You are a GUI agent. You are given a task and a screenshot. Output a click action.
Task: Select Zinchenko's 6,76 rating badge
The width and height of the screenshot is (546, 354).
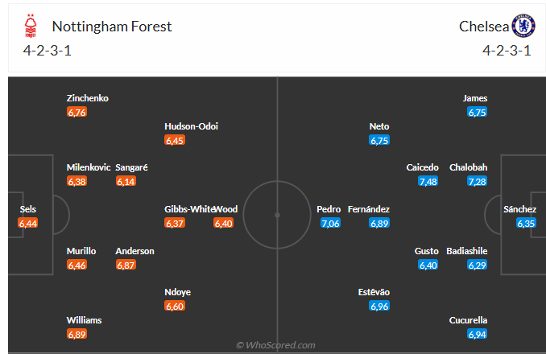click(x=77, y=113)
